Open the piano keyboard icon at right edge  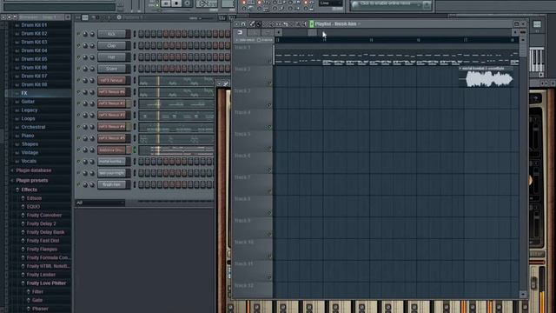(537, 60)
